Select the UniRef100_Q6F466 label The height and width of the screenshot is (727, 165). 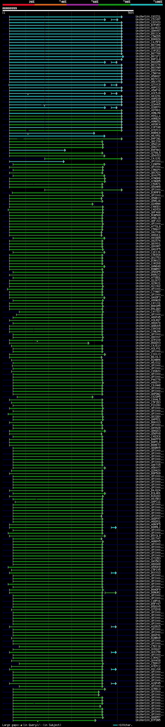148,212
